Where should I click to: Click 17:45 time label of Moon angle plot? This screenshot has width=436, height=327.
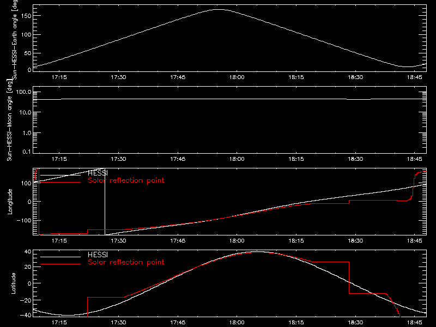point(178,159)
